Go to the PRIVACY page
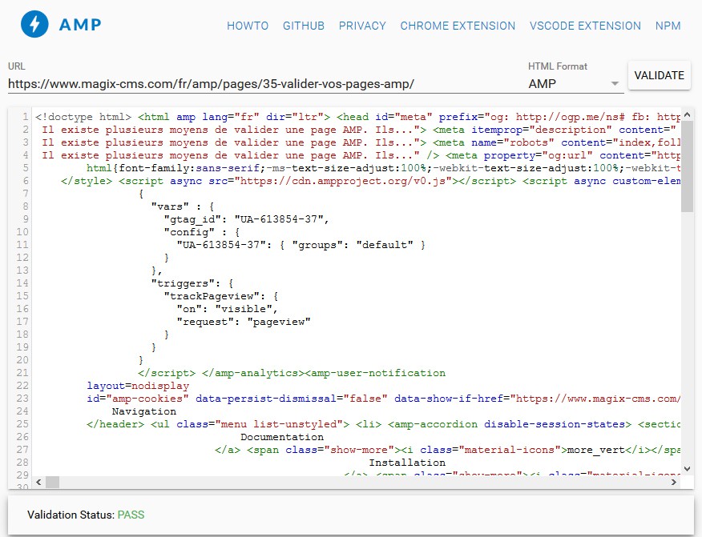The image size is (702, 537). (362, 26)
